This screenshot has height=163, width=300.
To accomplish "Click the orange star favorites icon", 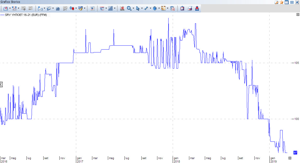I will 281,2.
